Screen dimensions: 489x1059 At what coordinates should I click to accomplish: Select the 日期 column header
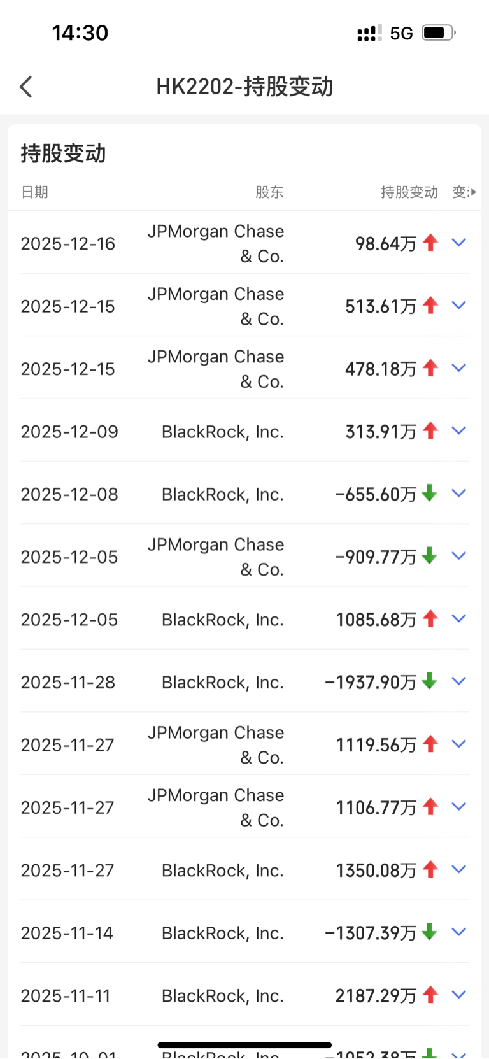34,192
